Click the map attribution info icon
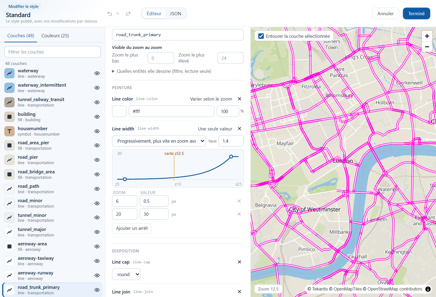The width and height of the screenshot is (436, 297). 428,289
